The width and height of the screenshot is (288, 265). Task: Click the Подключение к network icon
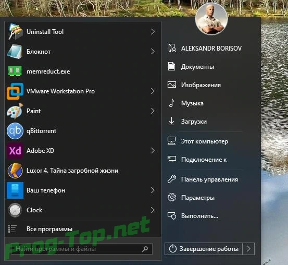[172, 159]
